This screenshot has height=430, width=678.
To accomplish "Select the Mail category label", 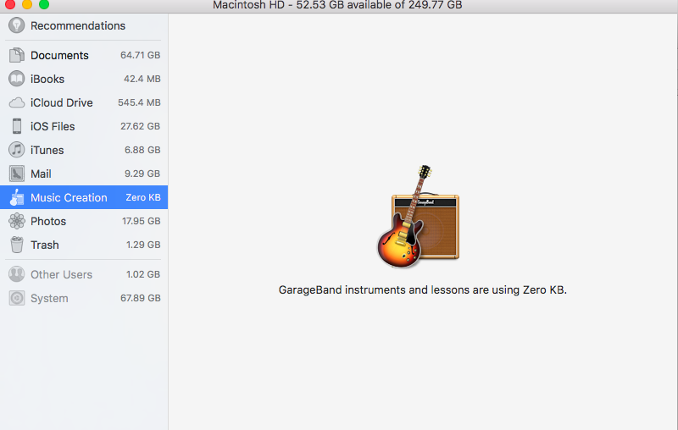I will pyautogui.click(x=41, y=174).
